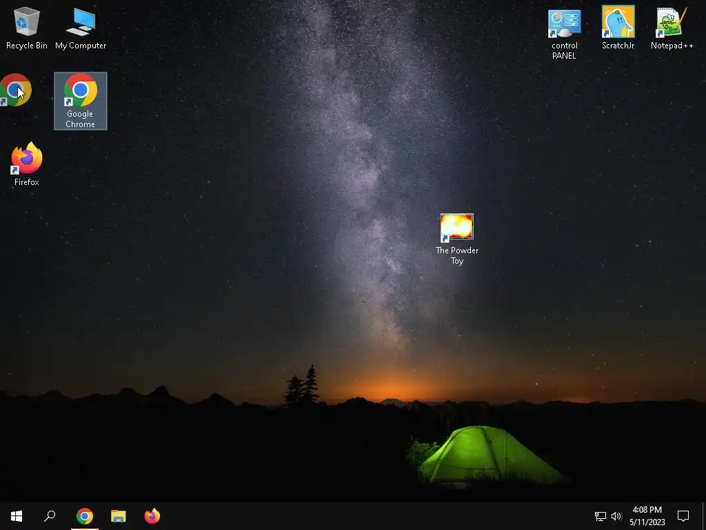Open Firefox desktop shortcut

[27, 164]
